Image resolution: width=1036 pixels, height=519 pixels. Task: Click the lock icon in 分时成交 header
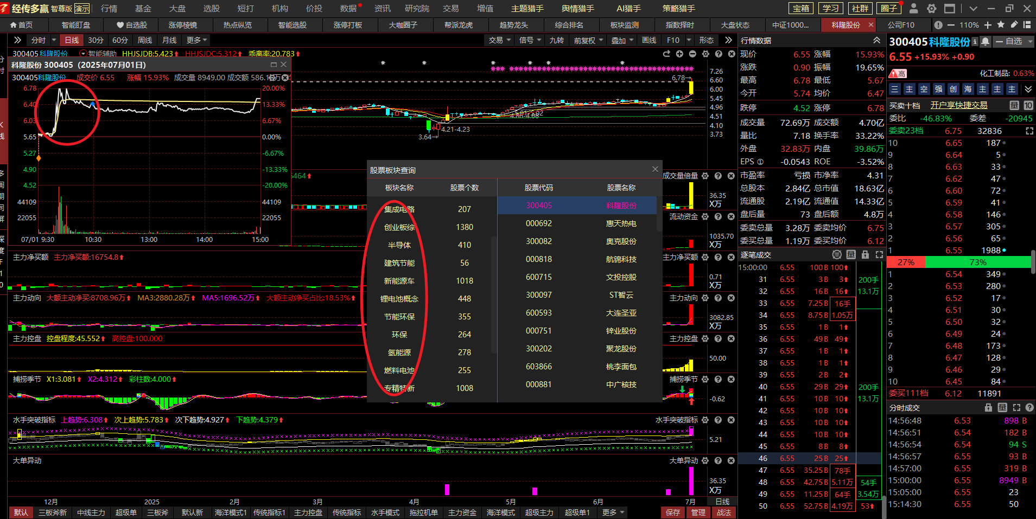point(988,408)
